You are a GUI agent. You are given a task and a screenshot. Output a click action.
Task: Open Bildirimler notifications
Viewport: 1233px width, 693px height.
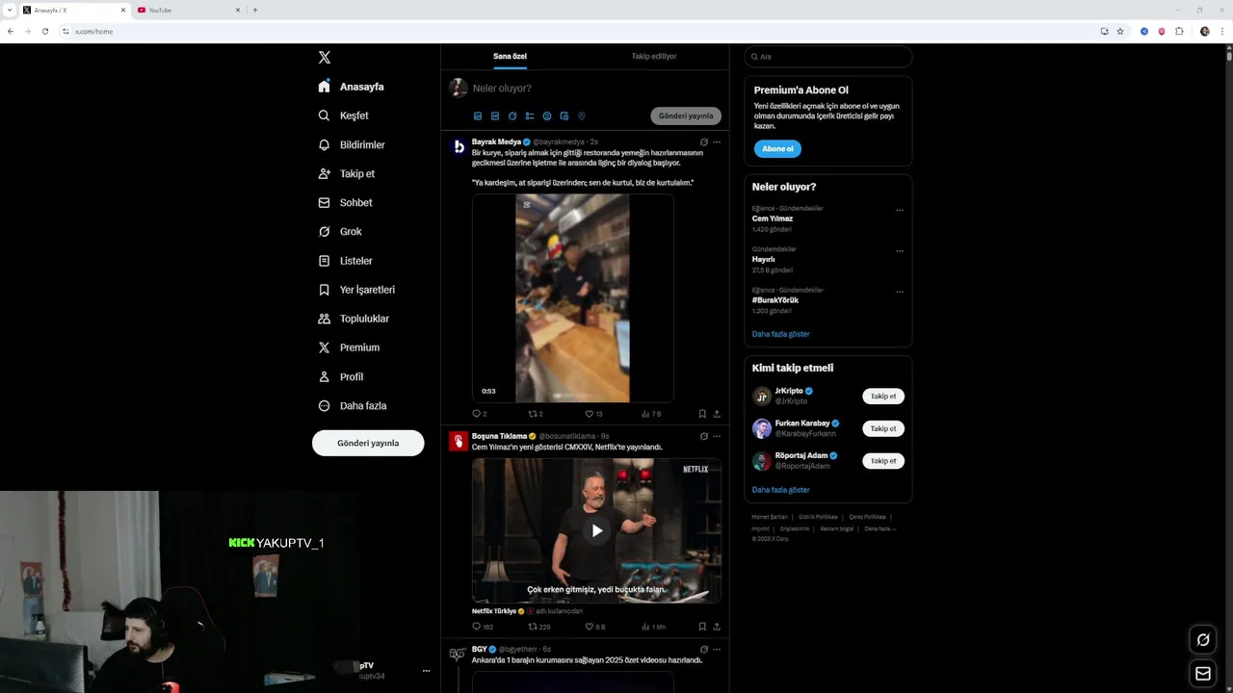(x=352, y=144)
